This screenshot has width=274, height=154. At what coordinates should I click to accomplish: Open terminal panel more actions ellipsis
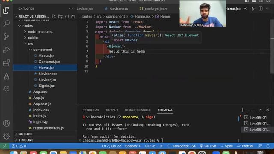253,110
